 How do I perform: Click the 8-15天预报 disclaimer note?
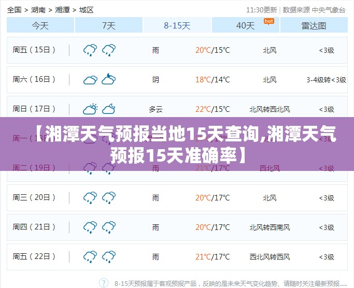coord(231,283)
